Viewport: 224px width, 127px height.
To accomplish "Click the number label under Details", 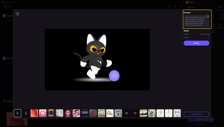I will 186,37.
